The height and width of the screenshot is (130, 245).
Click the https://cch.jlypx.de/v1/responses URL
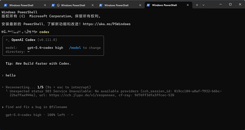coord(82,95)
